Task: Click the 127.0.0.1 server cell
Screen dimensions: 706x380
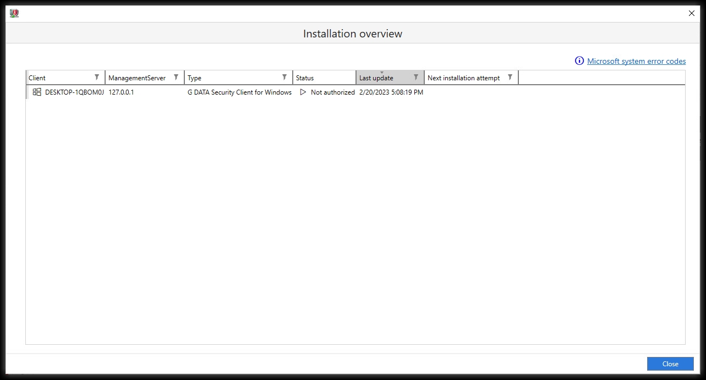Action: tap(121, 92)
